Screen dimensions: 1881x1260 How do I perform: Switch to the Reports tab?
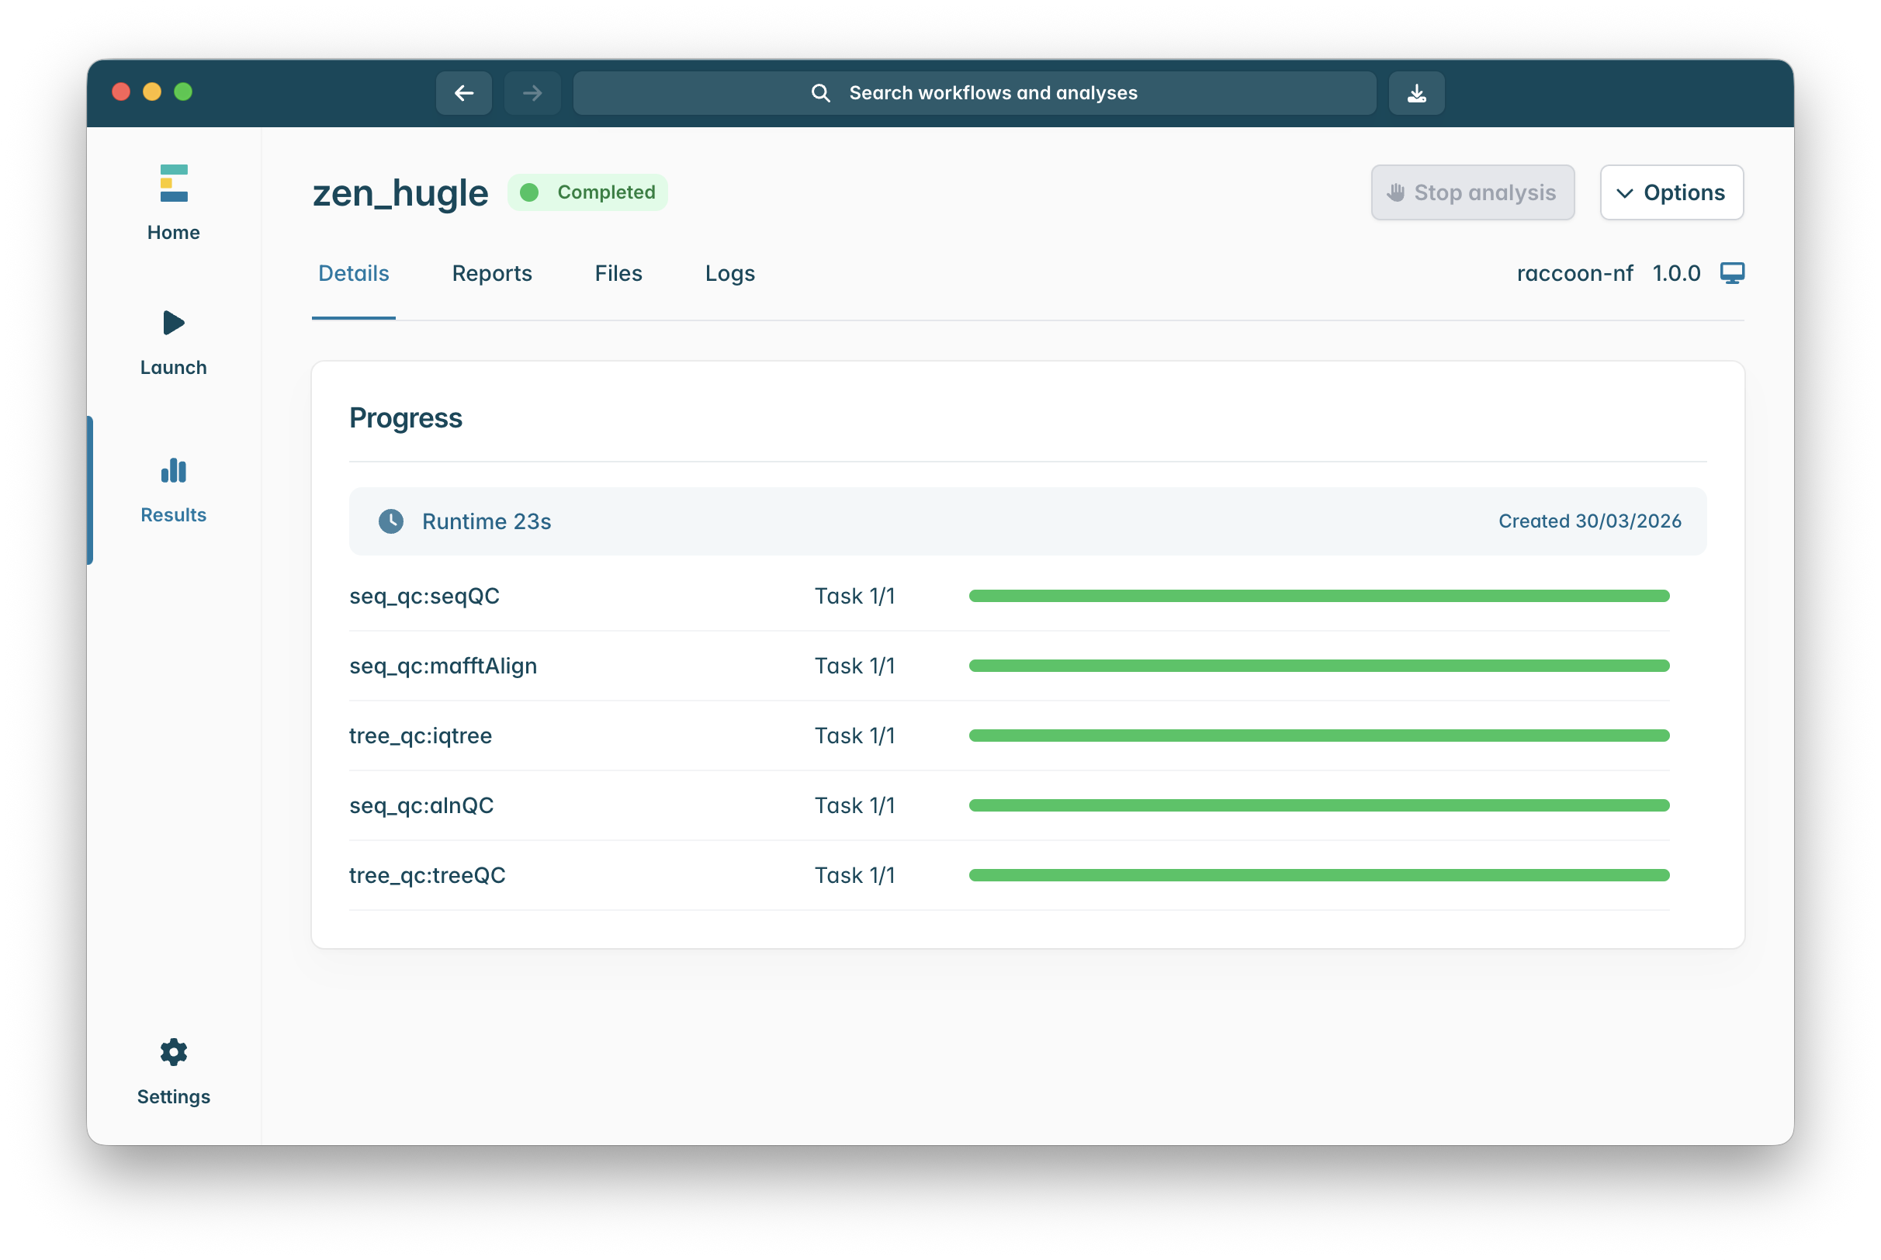coord(492,273)
